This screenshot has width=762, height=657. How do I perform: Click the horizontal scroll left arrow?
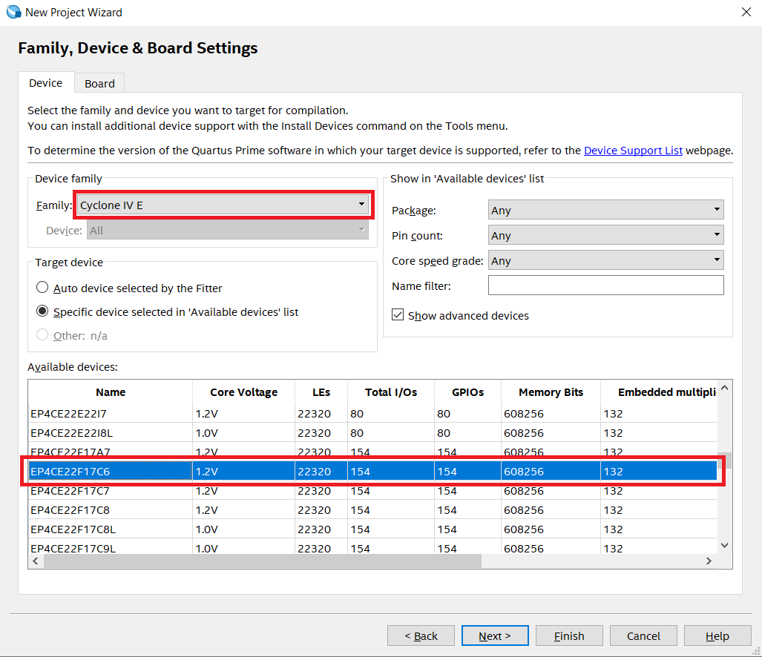click(x=36, y=561)
